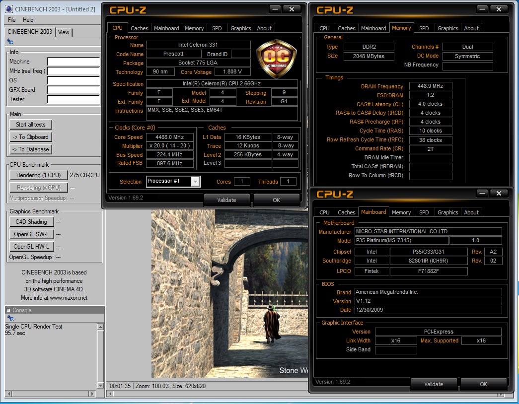Click the Console horizontal scroll right arrow
Image resolution: width=519 pixels, height=404 pixels.
[92, 394]
